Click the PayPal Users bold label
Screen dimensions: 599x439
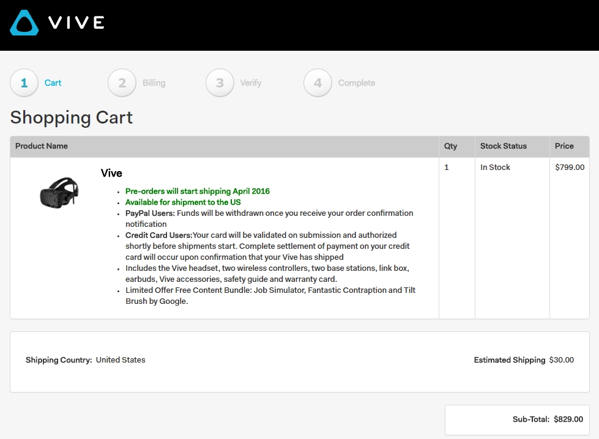tap(150, 213)
